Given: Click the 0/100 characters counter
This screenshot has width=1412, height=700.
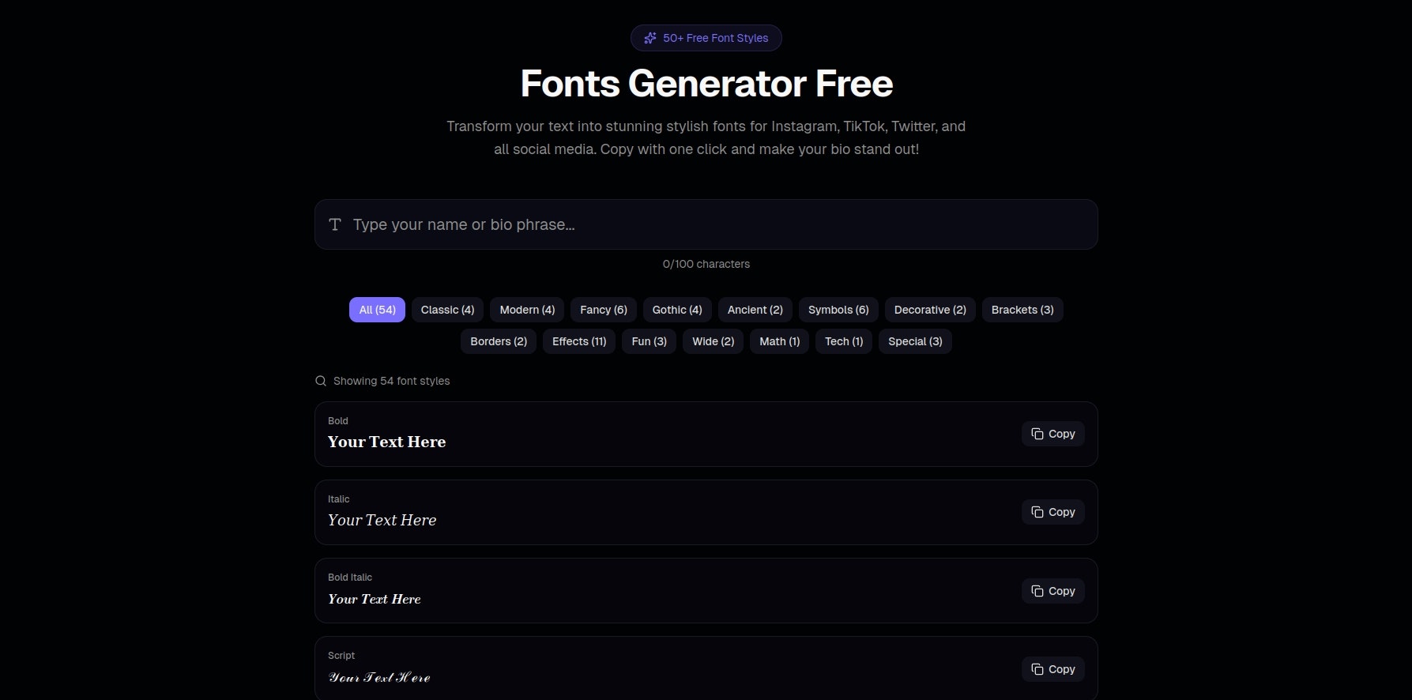Looking at the screenshot, I should (706, 264).
